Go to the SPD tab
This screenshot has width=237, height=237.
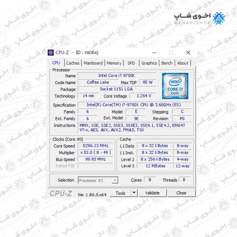click(x=131, y=63)
